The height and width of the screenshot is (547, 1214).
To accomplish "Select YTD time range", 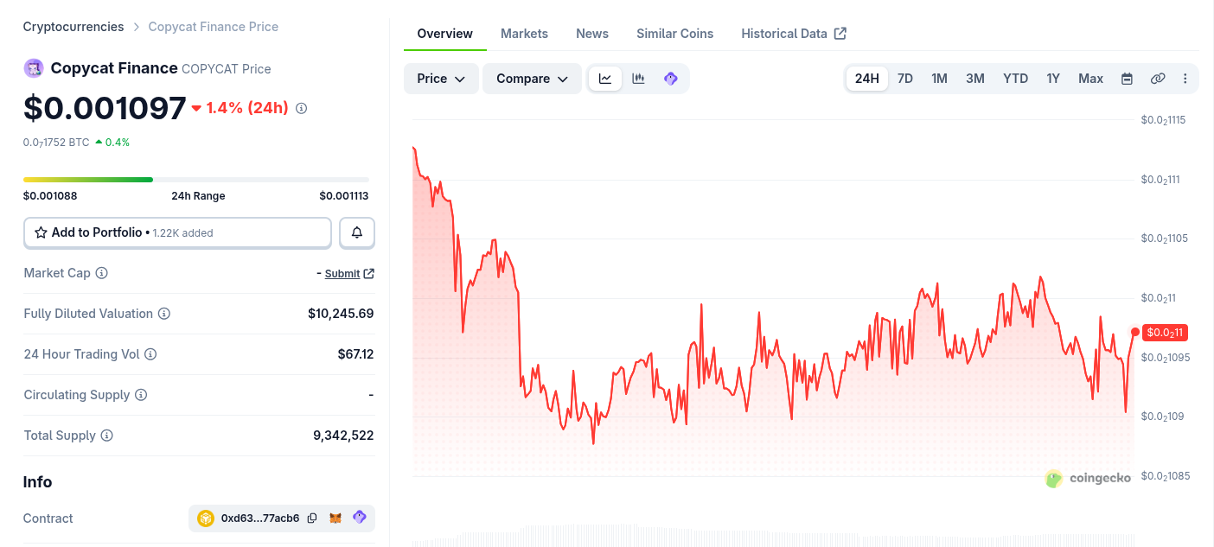I will coord(1015,79).
